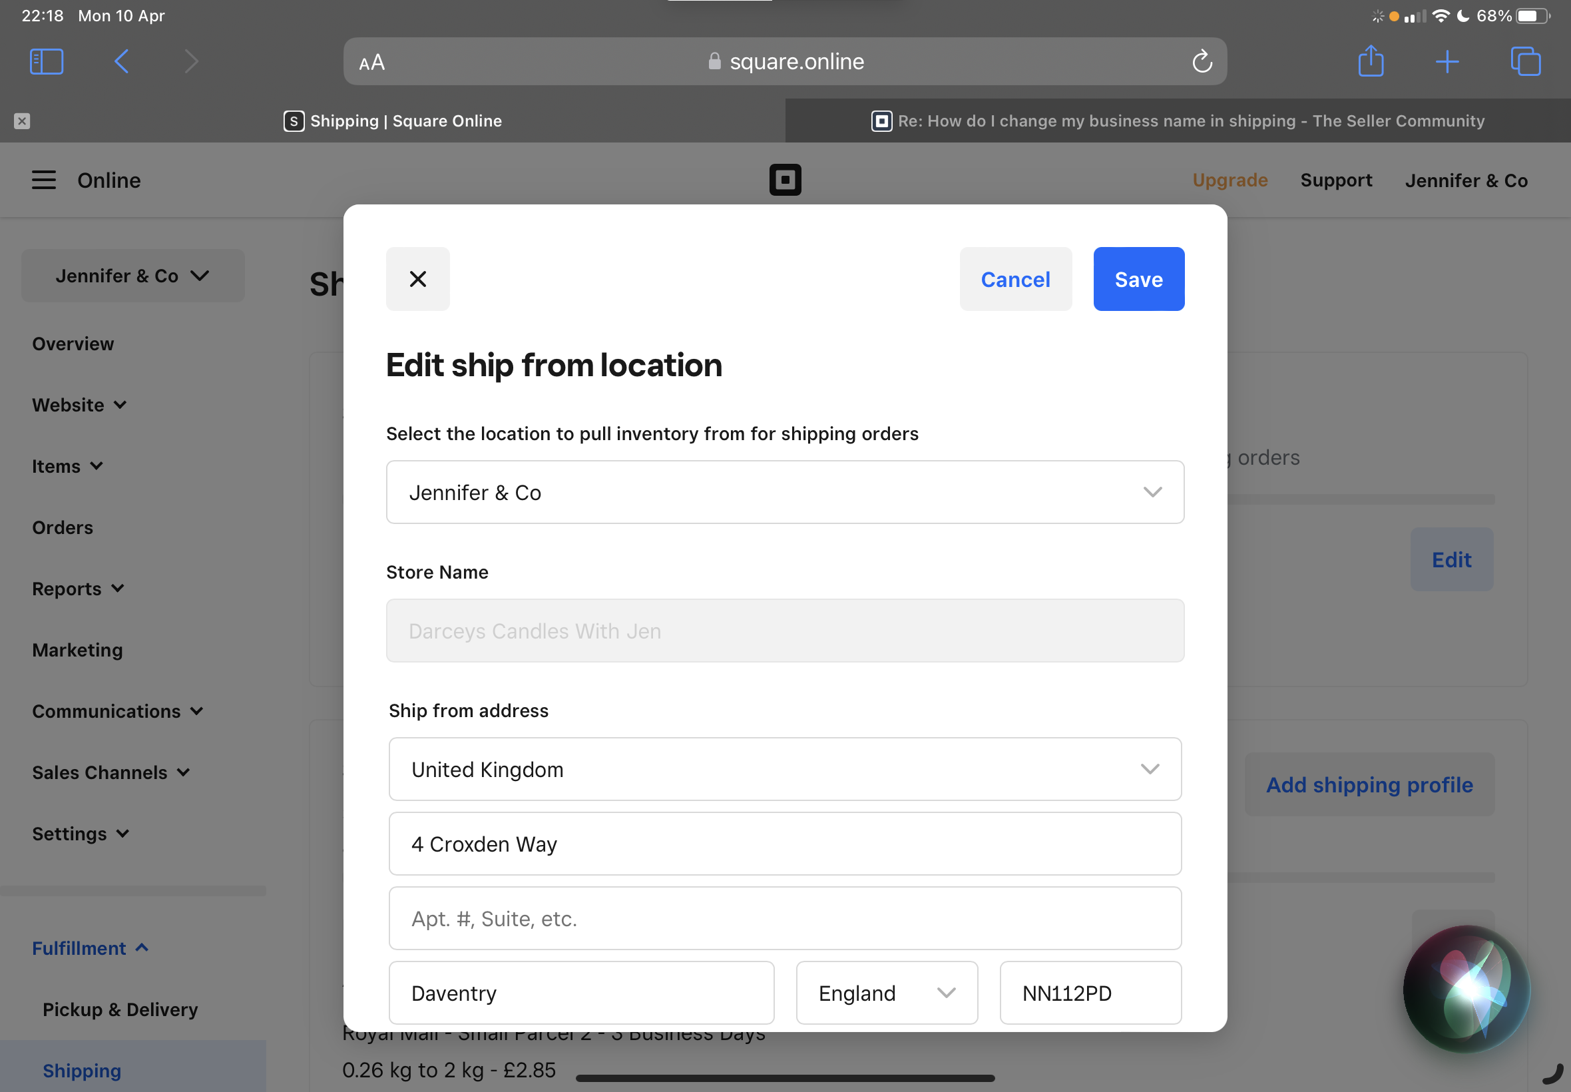Tap the Safari sidebar icon
Viewport: 1571px width, 1092px height.
pos(46,61)
